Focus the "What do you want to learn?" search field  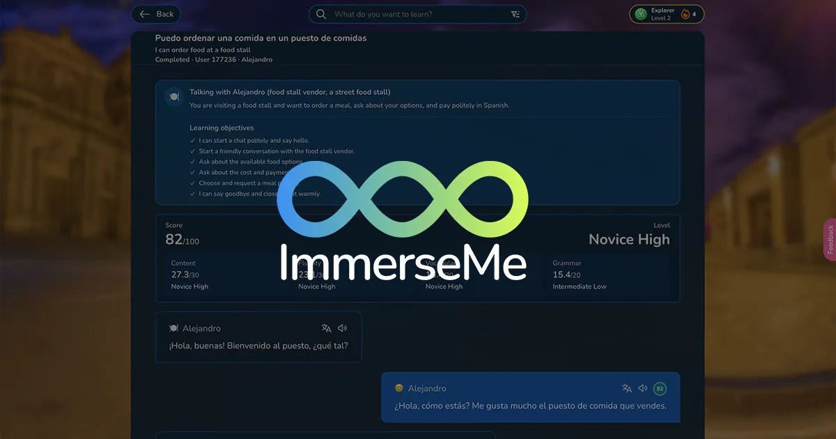(x=417, y=14)
